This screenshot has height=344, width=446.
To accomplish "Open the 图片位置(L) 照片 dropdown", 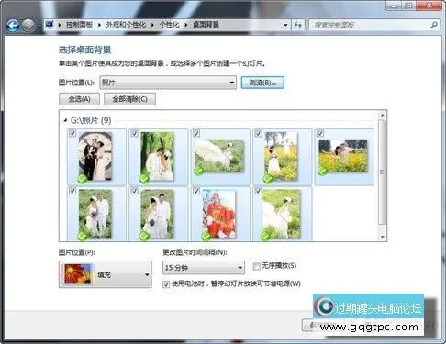I will point(168,83).
